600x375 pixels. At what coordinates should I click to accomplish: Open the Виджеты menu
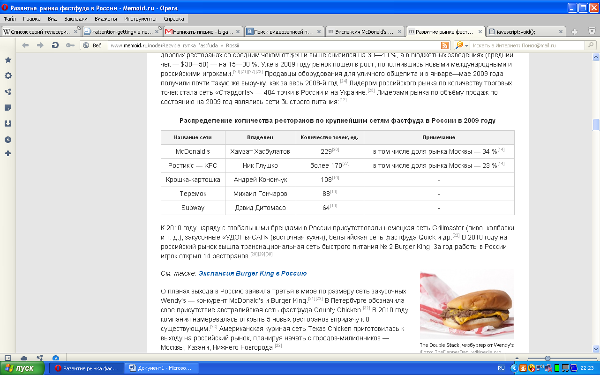coord(106,19)
